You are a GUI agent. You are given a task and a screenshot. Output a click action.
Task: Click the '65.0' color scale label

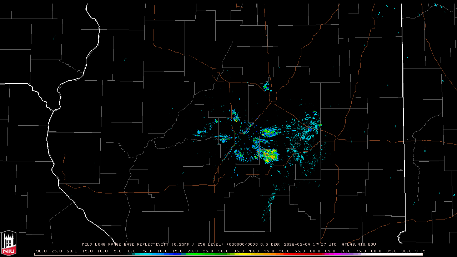330,251
